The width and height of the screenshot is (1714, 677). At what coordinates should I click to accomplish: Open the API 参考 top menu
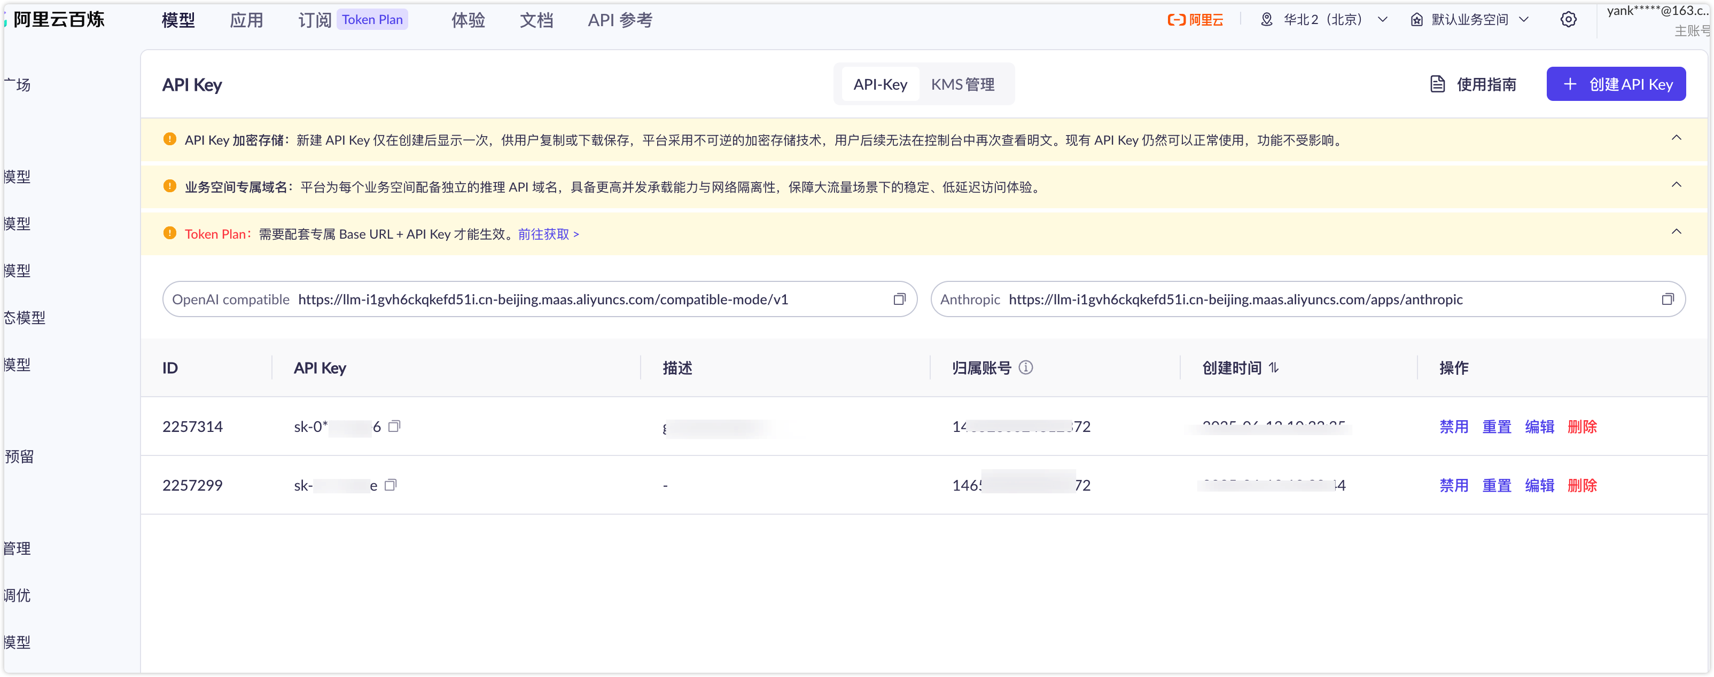click(x=619, y=20)
